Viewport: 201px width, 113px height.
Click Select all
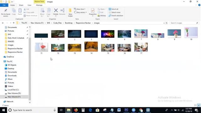coord(113,9)
